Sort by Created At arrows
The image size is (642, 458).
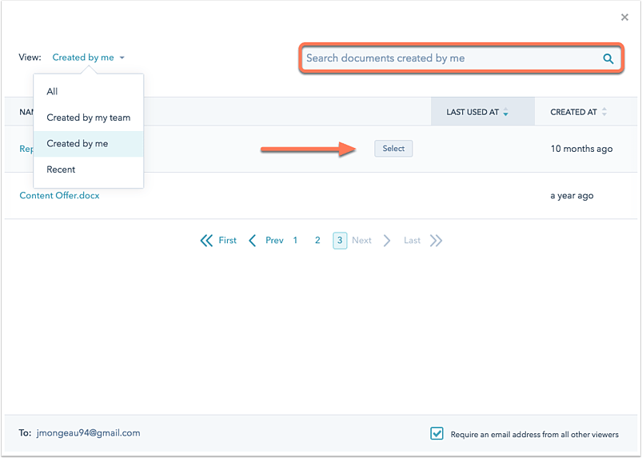(x=604, y=112)
